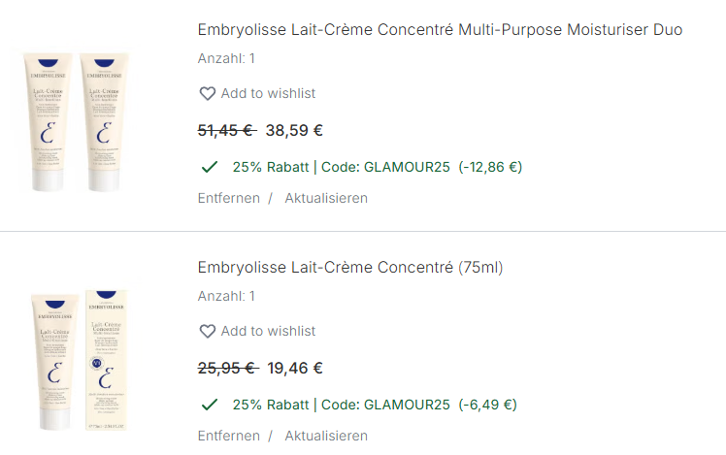Image resolution: width=726 pixels, height=455 pixels.
Task: Click heart icon for Lait-Crème Concentré (75ml)
Action: pyautogui.click(x=207, y=332)
